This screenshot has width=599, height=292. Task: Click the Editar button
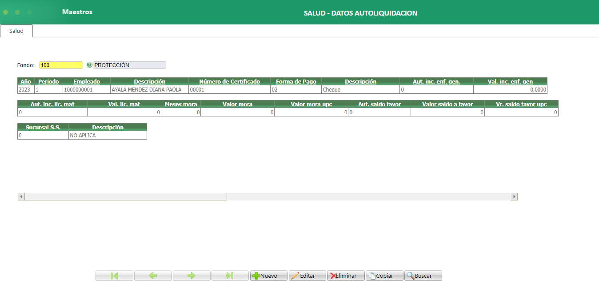tap(307, 276)
